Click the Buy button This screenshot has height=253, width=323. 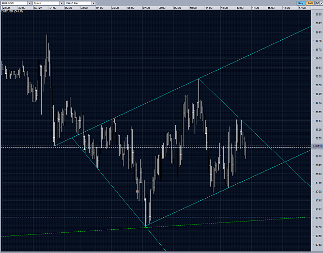click(301, 3)
